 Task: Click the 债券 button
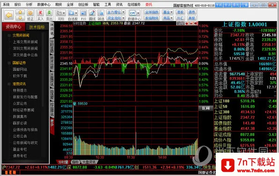[191, 12]
